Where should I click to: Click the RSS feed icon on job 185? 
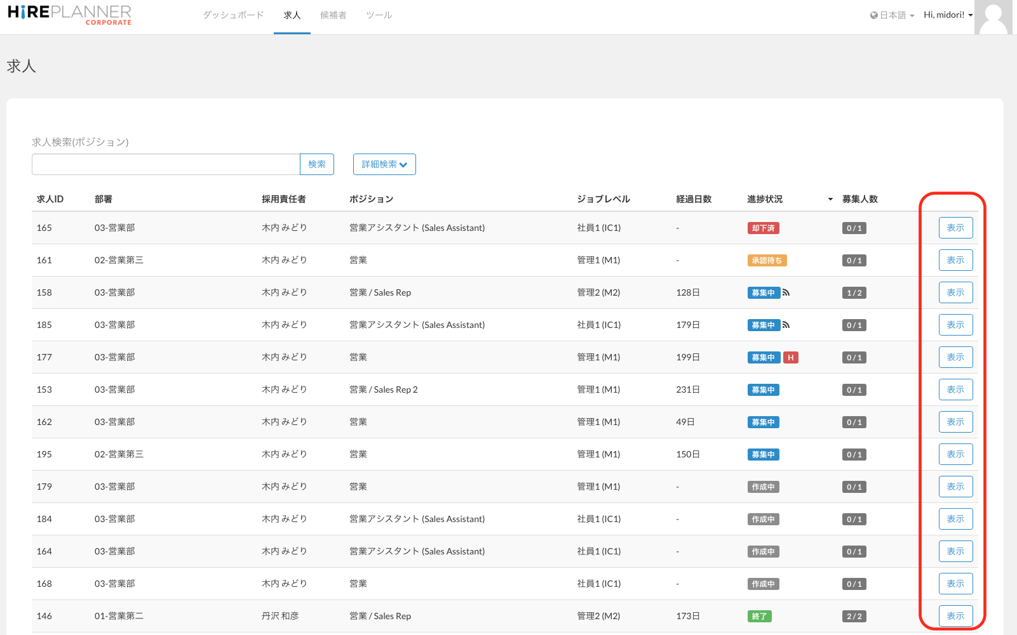786,325
